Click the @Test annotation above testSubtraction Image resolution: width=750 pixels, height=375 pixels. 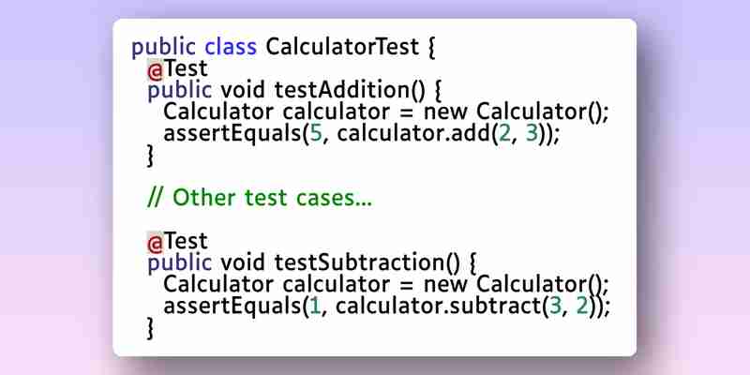coord(177,242)
